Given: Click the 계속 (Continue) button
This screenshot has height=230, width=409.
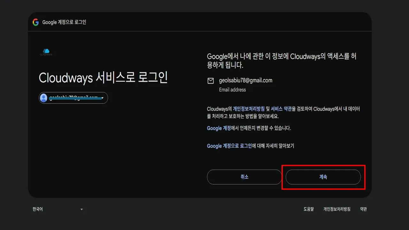Looking at the screenshot, I should (x=323, y=177).
